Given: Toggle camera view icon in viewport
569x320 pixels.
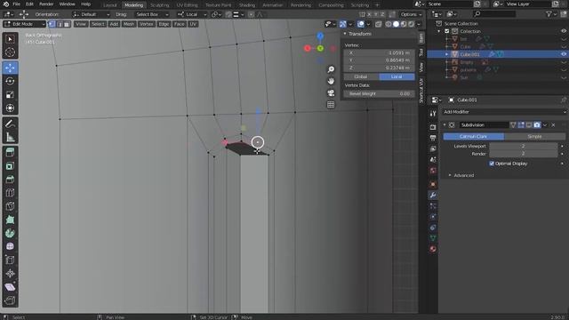Looking at the screenshot, I should pyautogui.click(x=331, y=92).
